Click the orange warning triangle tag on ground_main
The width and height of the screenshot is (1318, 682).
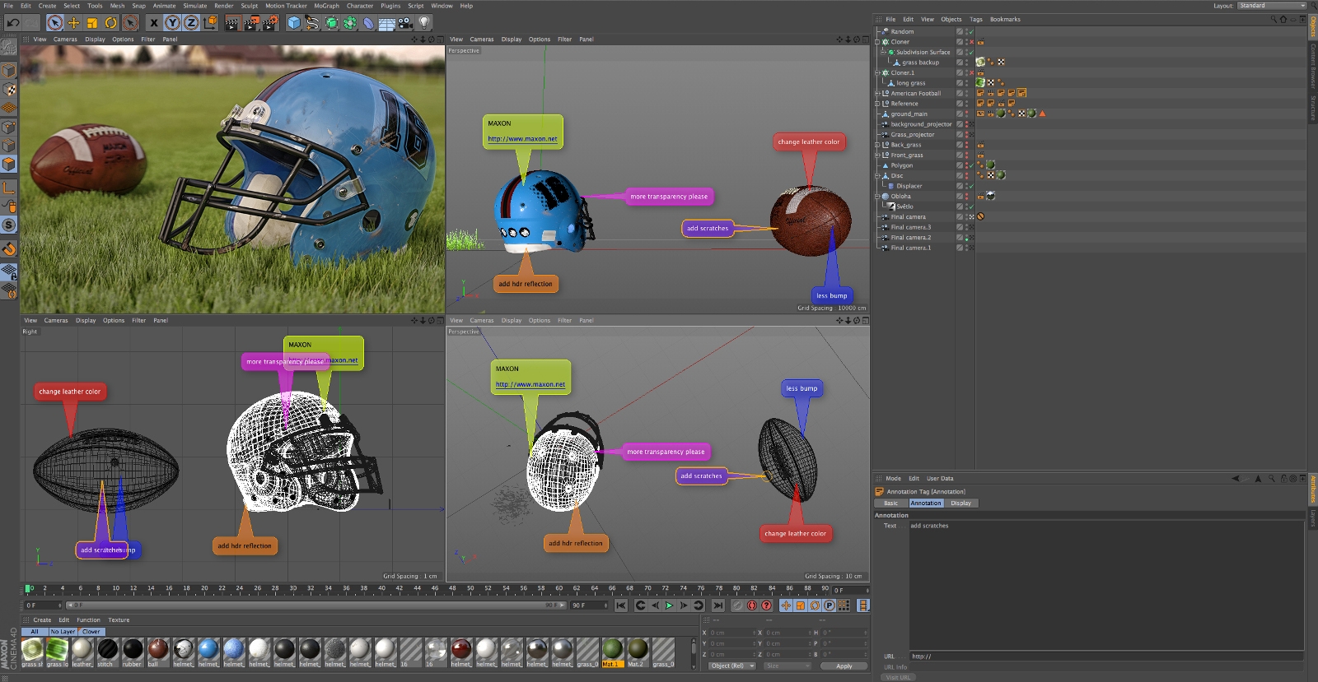coord(1042,114)
